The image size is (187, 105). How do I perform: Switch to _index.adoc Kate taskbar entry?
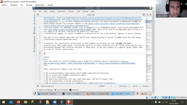point(123,94)
